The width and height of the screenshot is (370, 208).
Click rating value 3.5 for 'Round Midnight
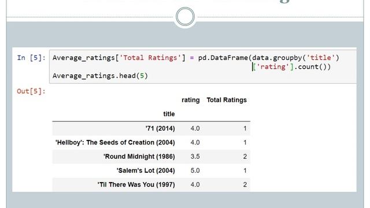[195, 157]
